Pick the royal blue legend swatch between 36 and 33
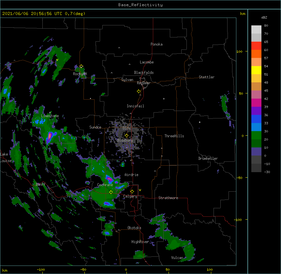This screenshot has width=281, height=274. [256, 119]
